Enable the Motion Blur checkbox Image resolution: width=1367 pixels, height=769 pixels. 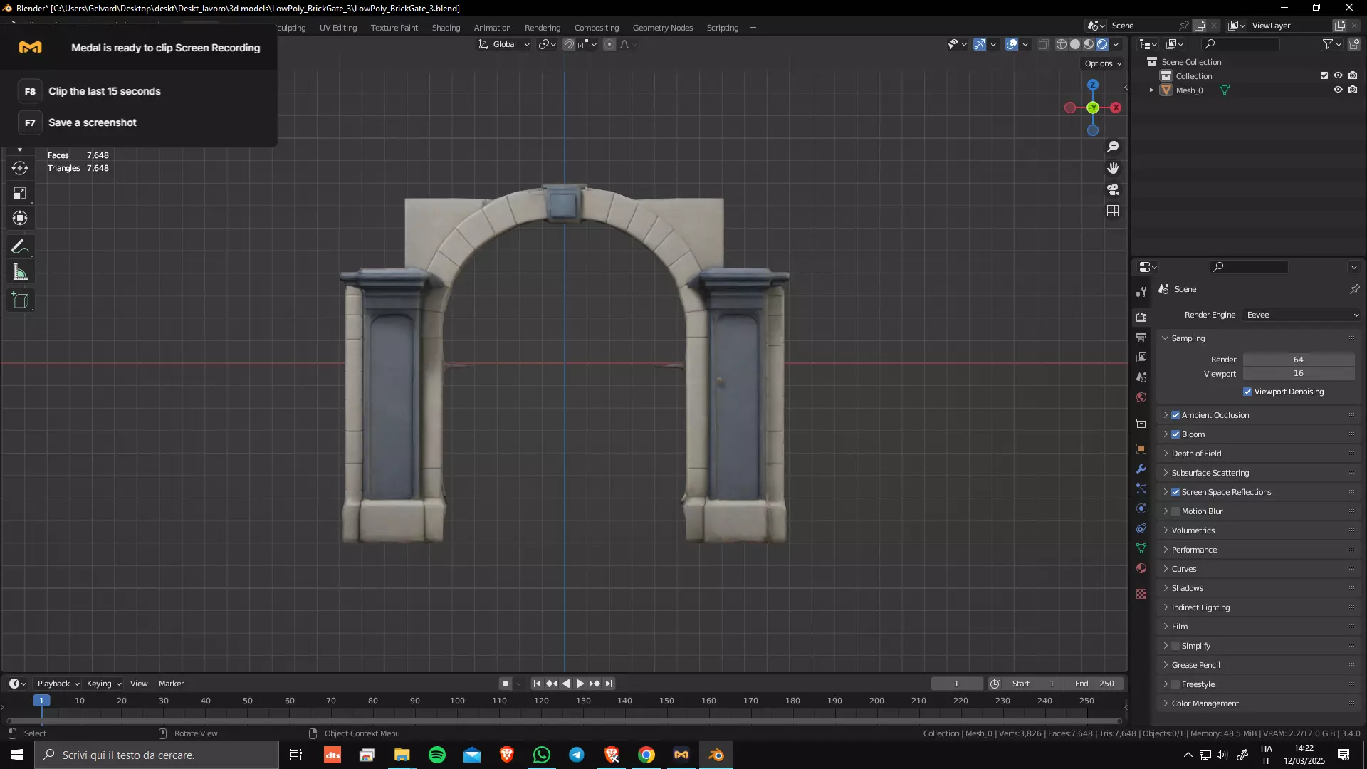1175,511
